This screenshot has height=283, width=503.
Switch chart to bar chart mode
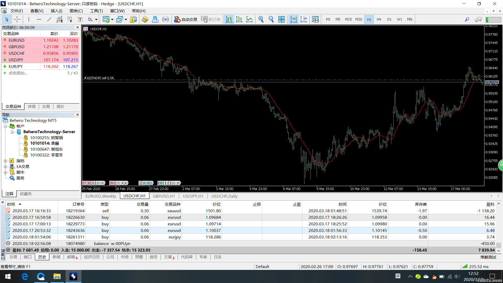(x=229, y=19)
